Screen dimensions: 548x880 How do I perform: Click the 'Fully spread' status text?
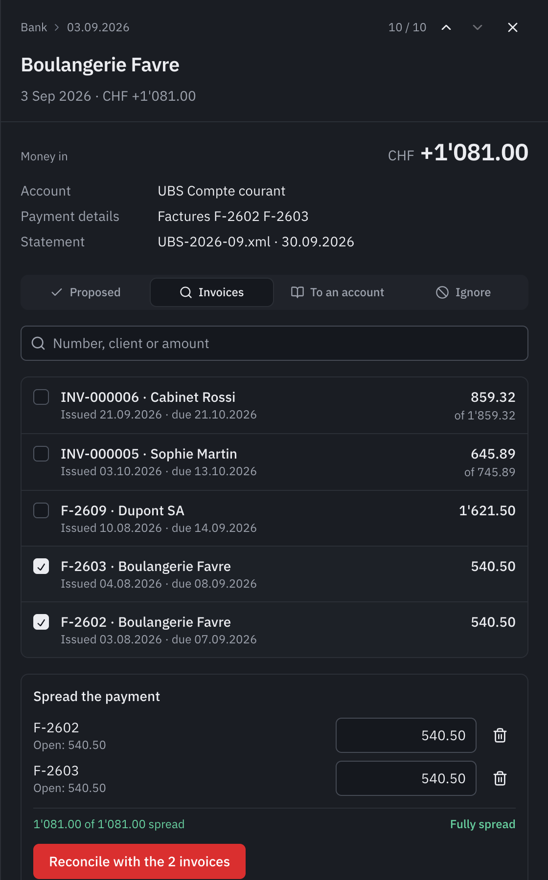pyautogui.click(x=483, y=824)
